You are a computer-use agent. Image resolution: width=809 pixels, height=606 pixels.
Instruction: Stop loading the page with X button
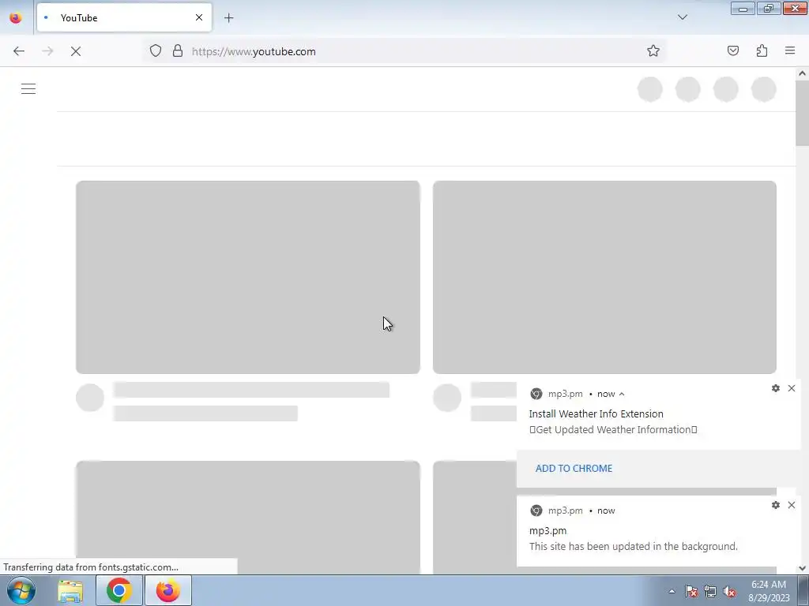click(76, 51)
